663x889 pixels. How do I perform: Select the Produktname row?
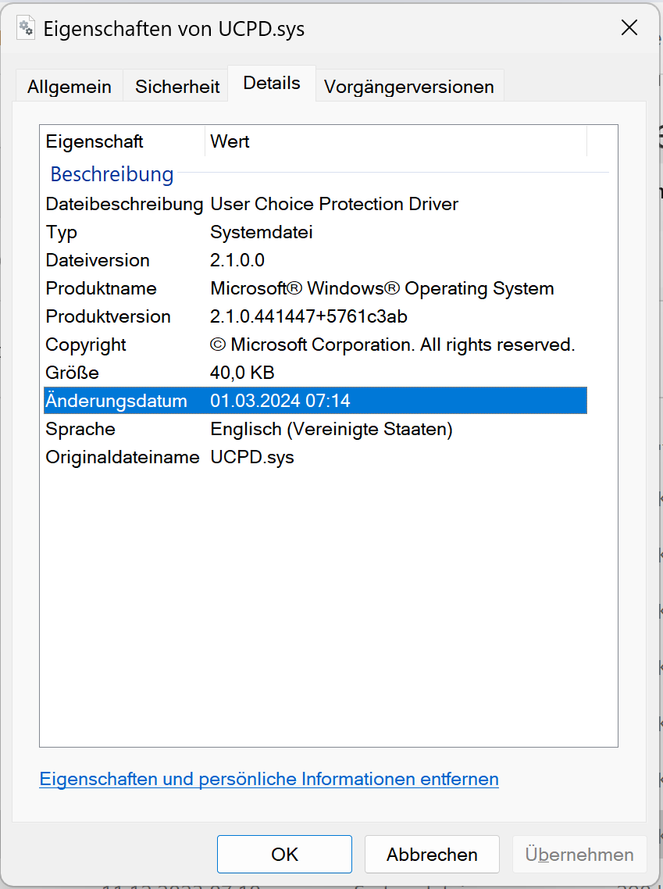tap(102, 289)
